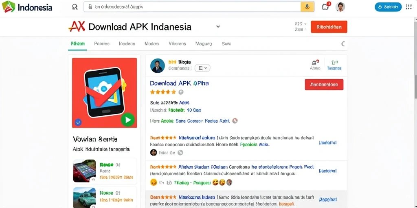Click the crescent icon at the tab bar's end
The width and height of the screenshot is (417, 208).
pos(343,44)
